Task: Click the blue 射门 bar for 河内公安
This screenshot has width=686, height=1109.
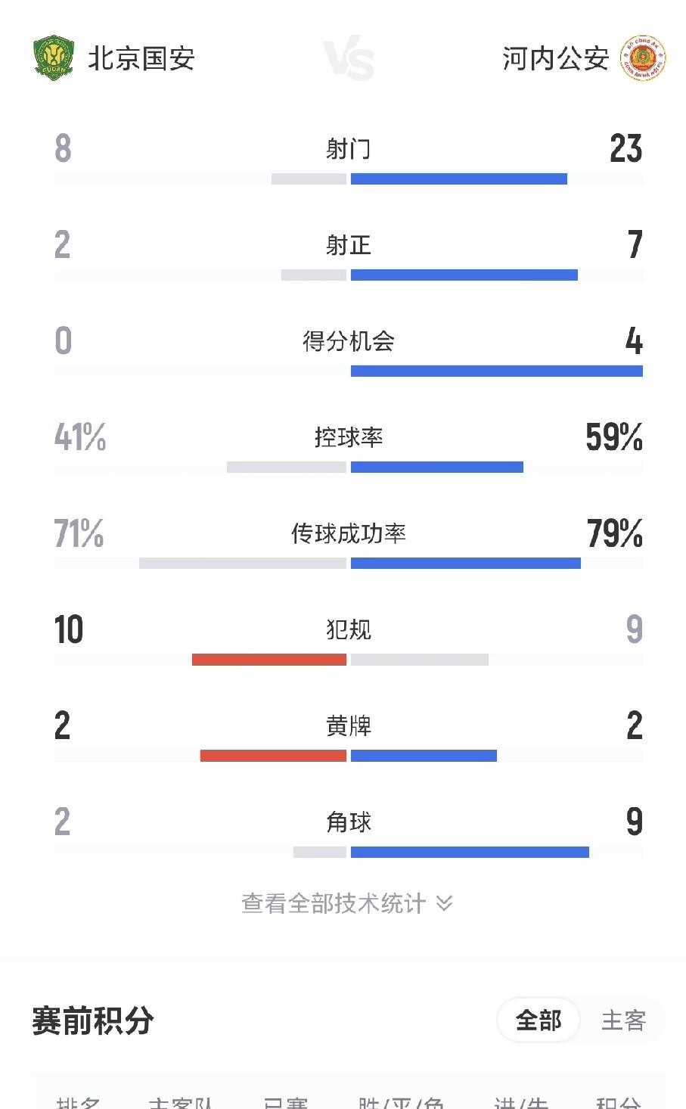Action: click(458, 179)
